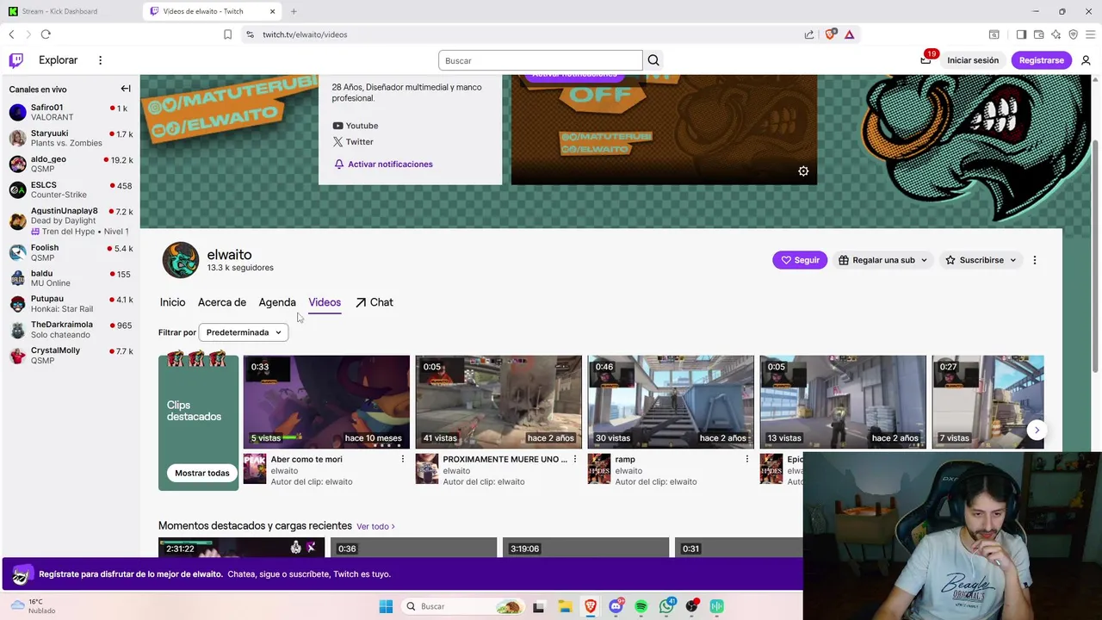Open the three-dot menu beside Explorar

tap(100, 60)
